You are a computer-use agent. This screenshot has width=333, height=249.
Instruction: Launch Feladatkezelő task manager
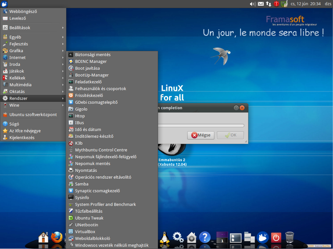112,82
